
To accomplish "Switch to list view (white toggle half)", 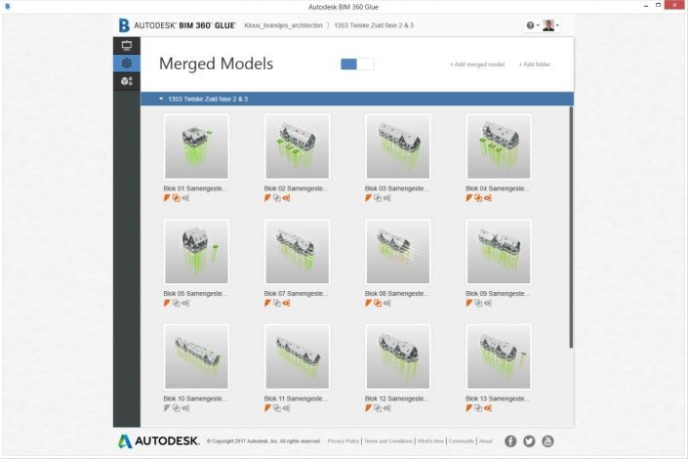I will [366, 64].
